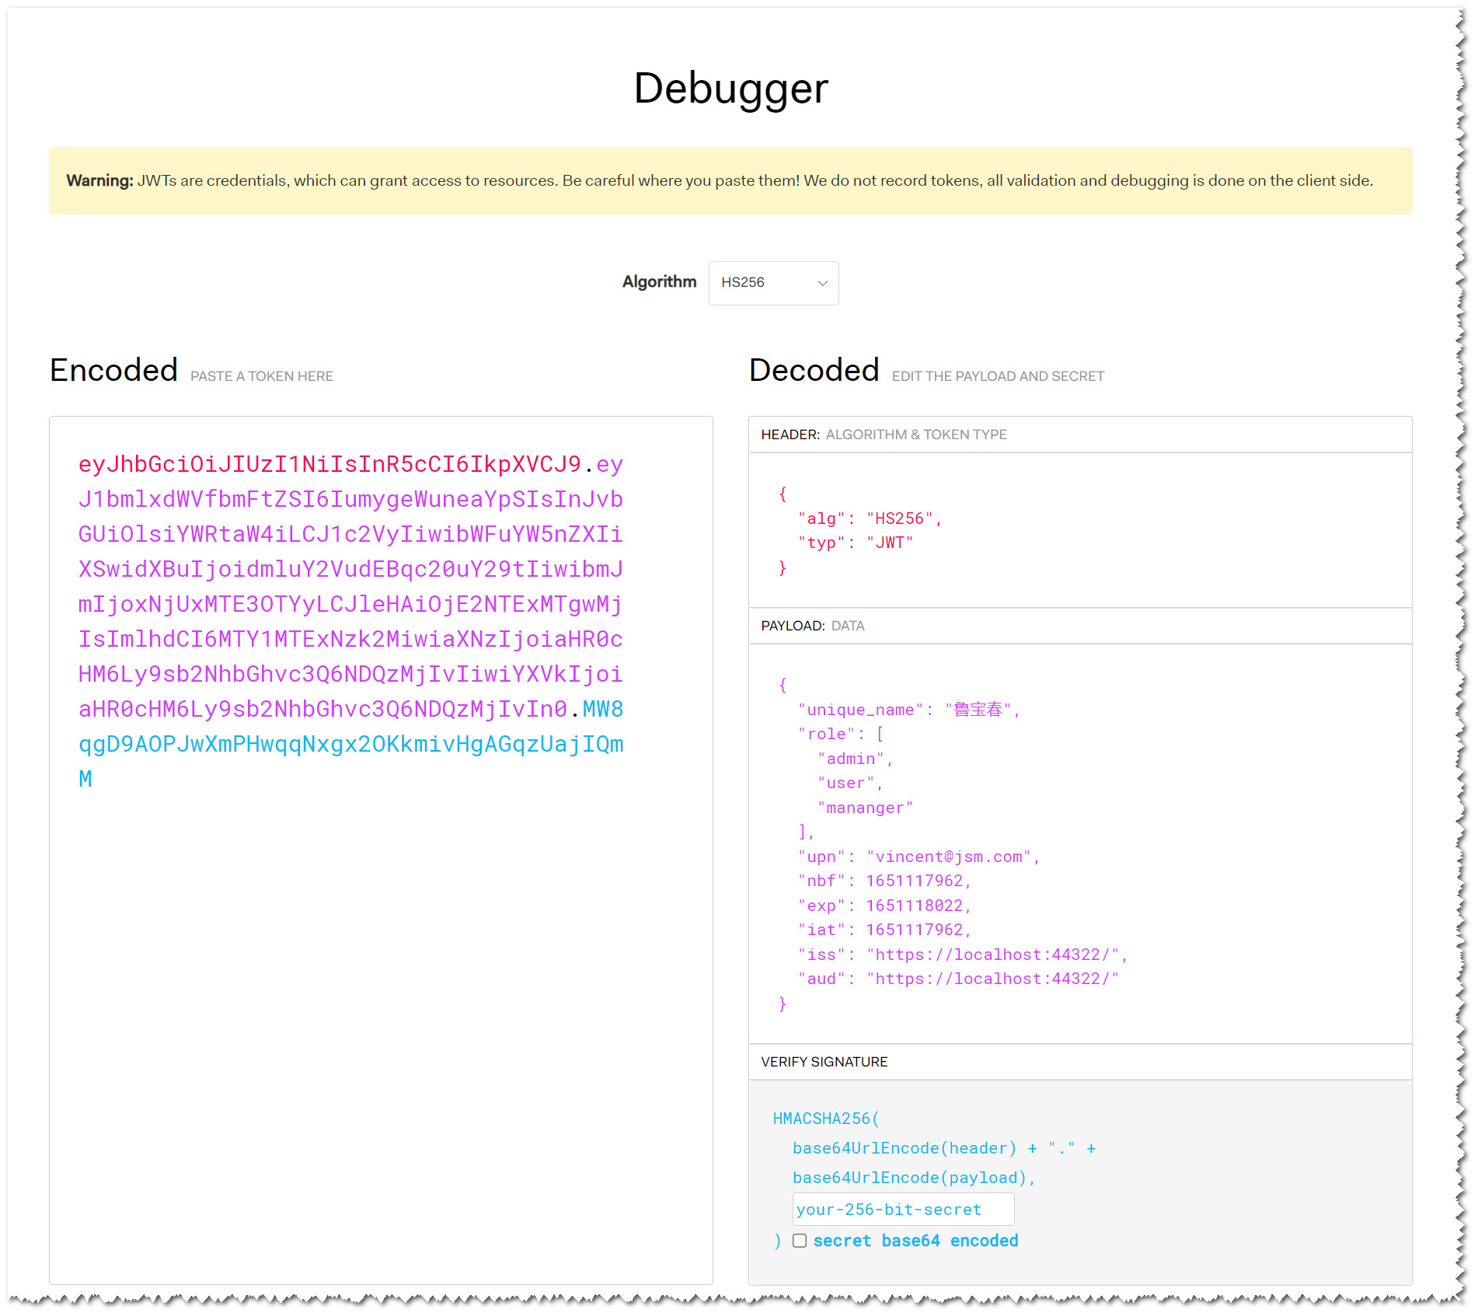Click the encoded JWT token text area
This screenshot has height=1316, width=1478.
pos(381,933)
